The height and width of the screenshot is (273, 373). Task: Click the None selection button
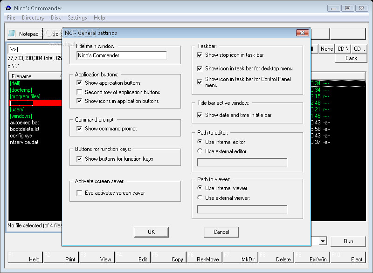(x=327, y=49)
